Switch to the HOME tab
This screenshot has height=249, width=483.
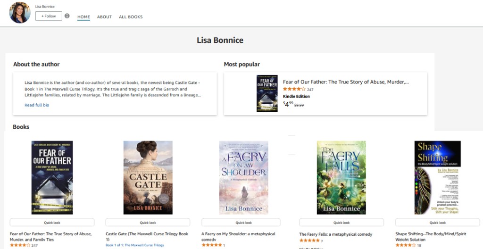click(x=83, y=17)
